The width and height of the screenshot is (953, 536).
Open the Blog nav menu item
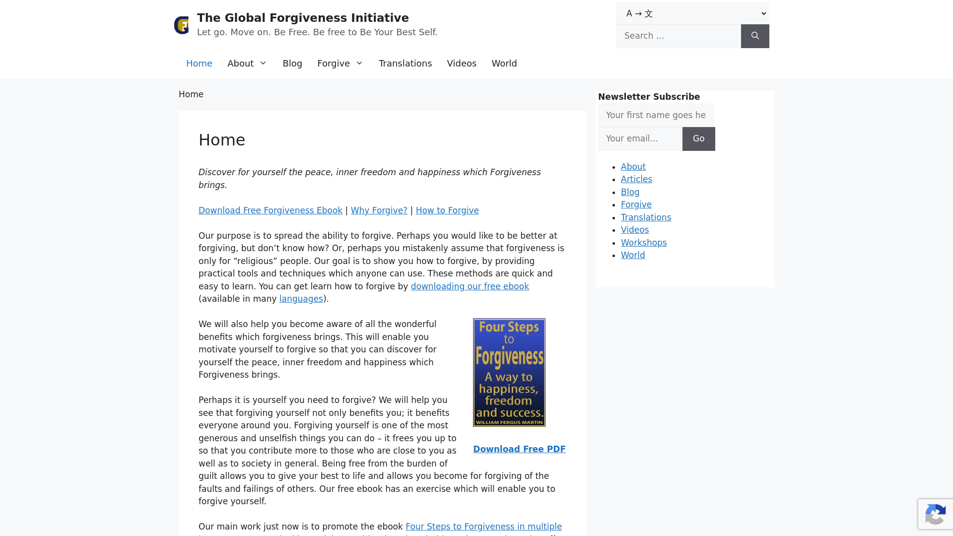click(292, 64)
